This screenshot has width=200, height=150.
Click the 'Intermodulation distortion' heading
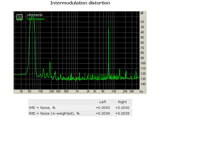pos(80,3)
